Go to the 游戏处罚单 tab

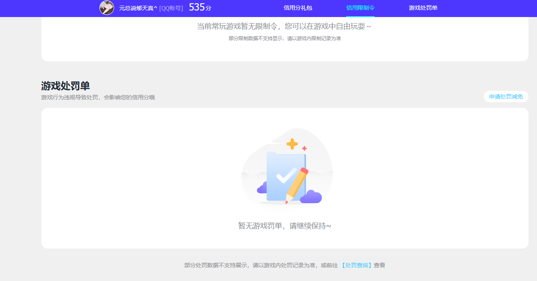coord(423,8)
